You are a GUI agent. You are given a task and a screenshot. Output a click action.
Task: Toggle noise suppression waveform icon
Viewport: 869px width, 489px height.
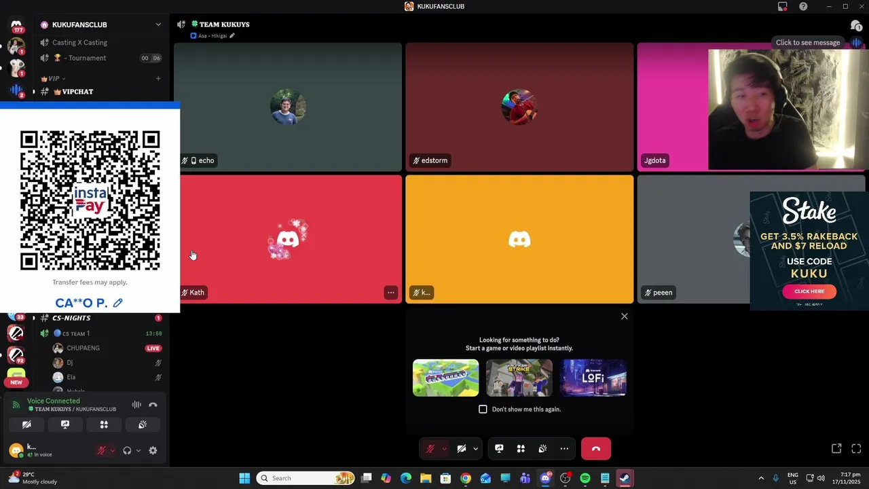(x=136, y=405)
